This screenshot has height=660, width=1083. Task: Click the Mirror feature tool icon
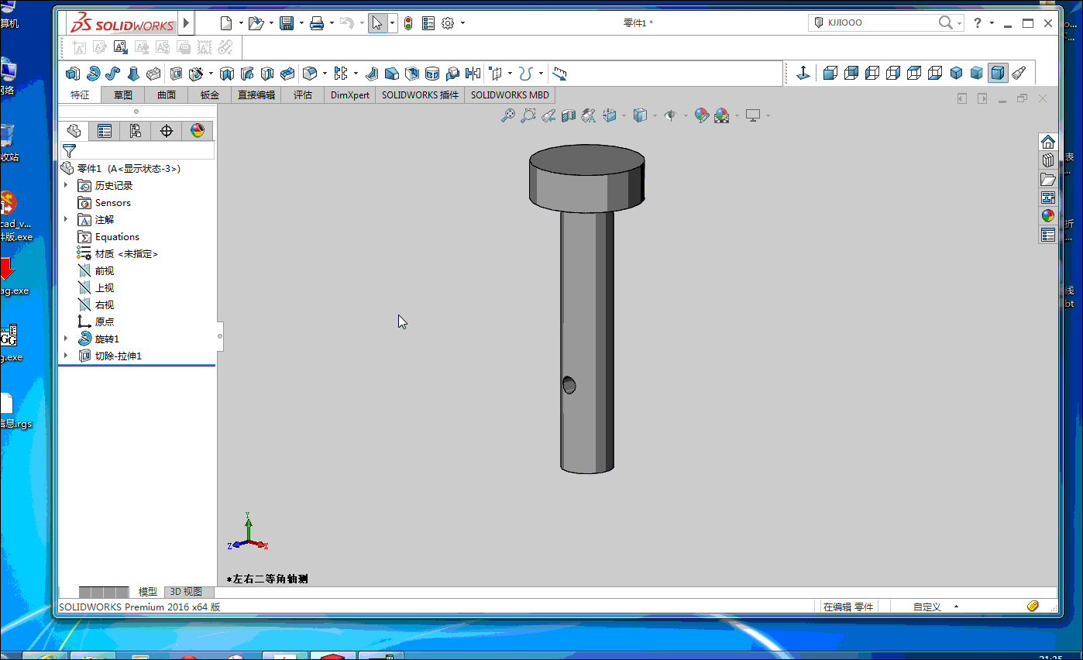(x=473, y=74)
